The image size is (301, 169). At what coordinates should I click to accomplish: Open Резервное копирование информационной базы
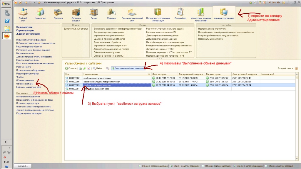click(169, 45)
